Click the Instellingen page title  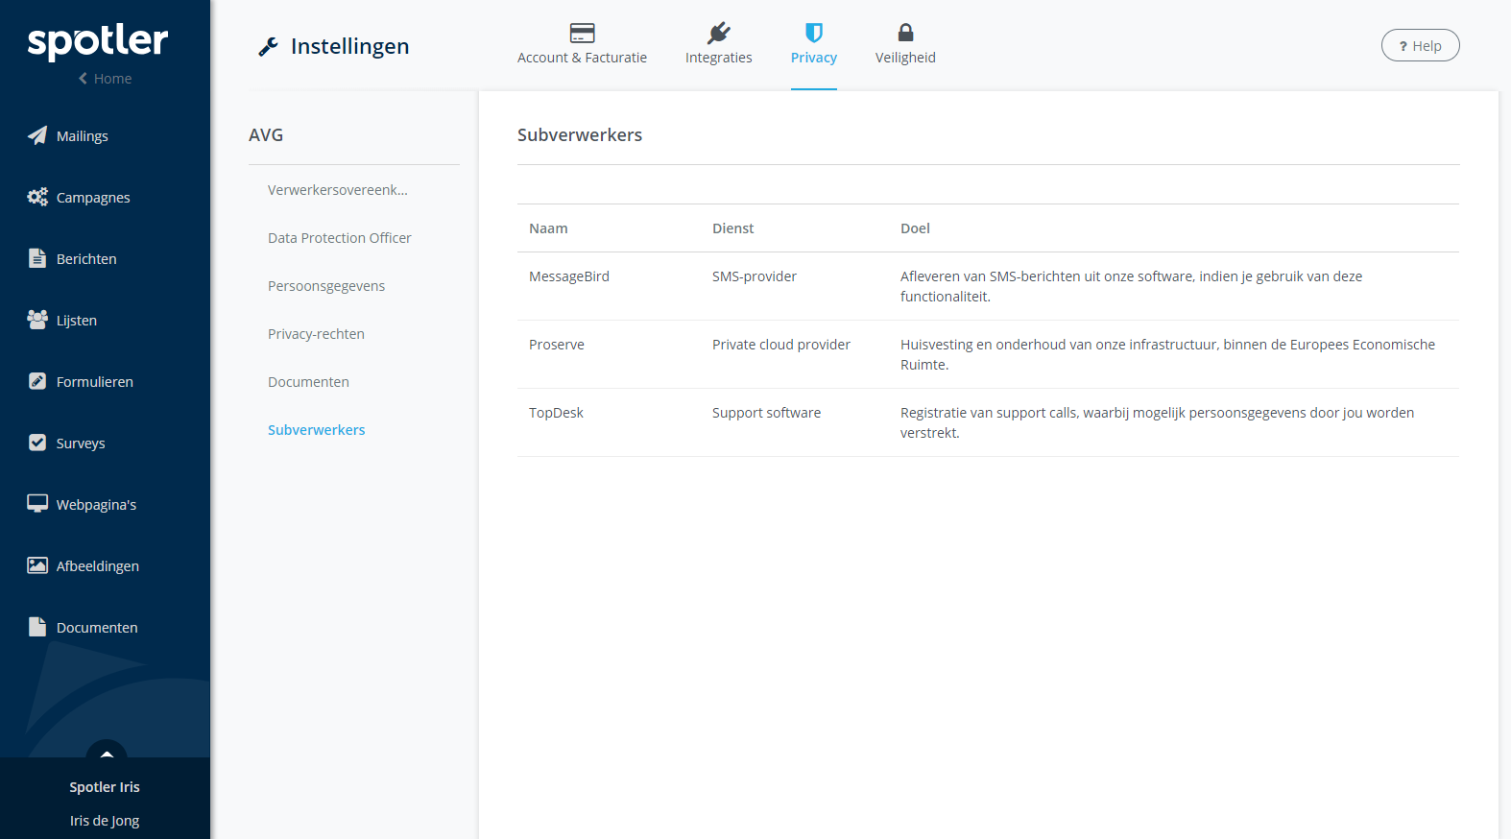349,46
